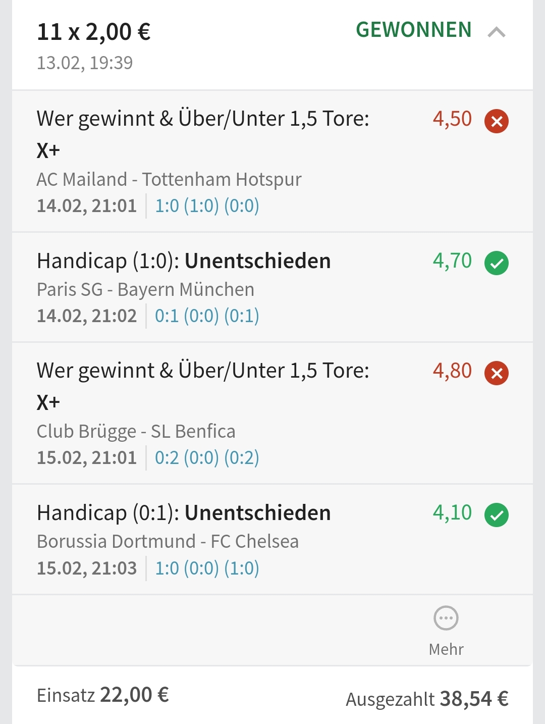545x724 pixels.
Task: Click the green won checkmark for Dortmund bet
Action: pyautogui.click(x=497, y=515)
